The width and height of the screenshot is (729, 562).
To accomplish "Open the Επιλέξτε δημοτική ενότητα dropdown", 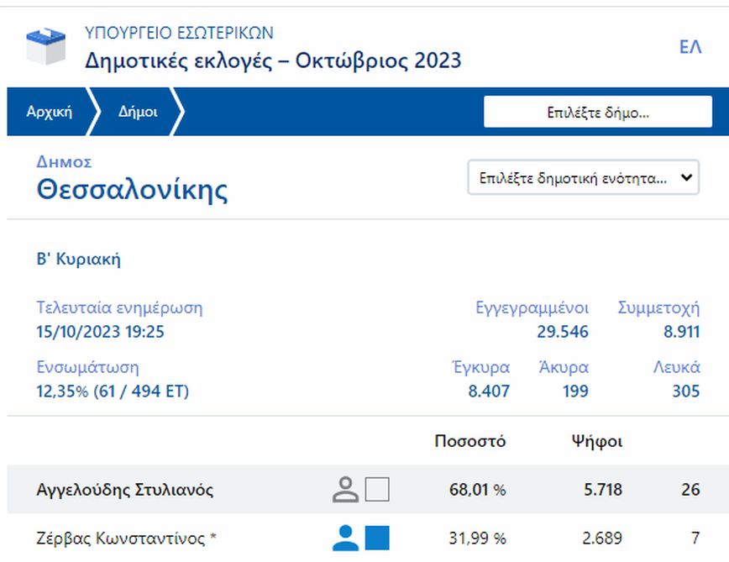I will tap(583, 178).
